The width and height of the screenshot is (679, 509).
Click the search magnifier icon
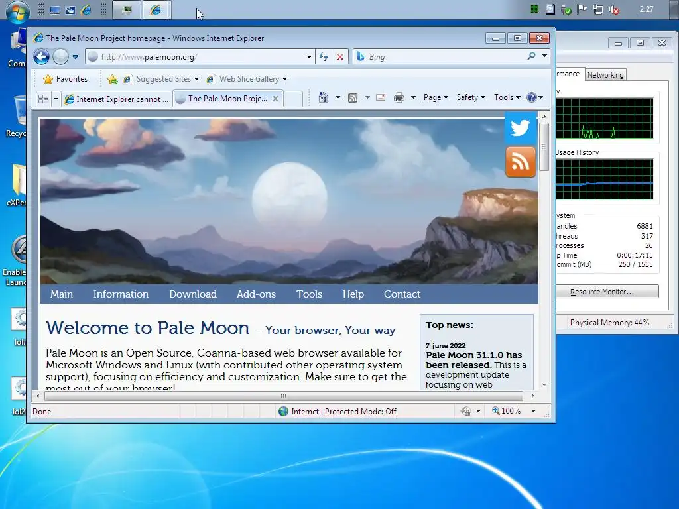click(x=531, y=56)
